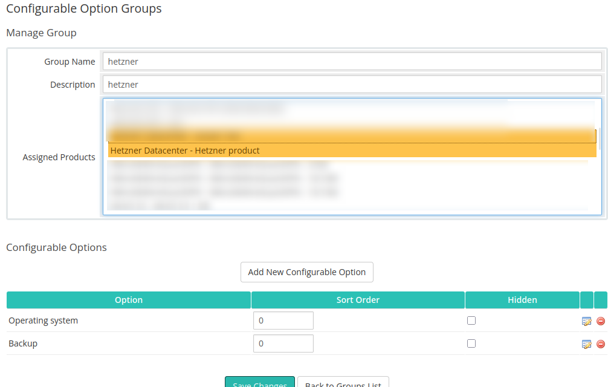Click the Sort Order column header
This screenshot has width=608, height=387.
(x=358, y=300)
